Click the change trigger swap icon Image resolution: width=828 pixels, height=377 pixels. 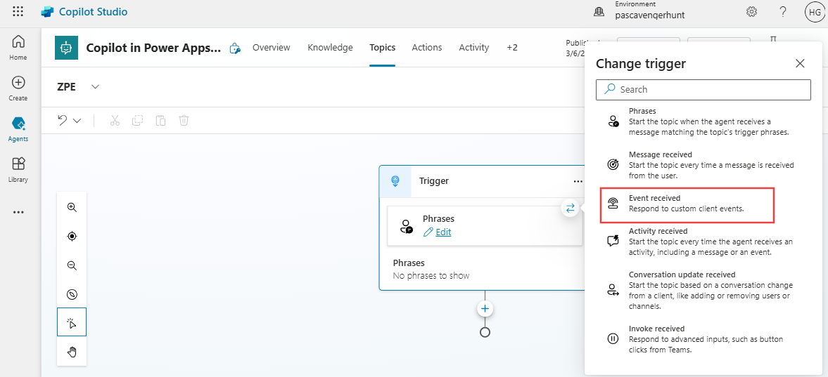coord(571,209)
